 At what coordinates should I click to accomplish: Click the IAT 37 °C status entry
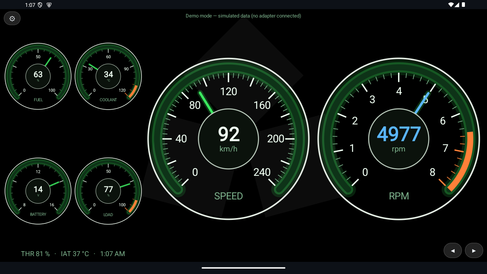click(75, 254)
